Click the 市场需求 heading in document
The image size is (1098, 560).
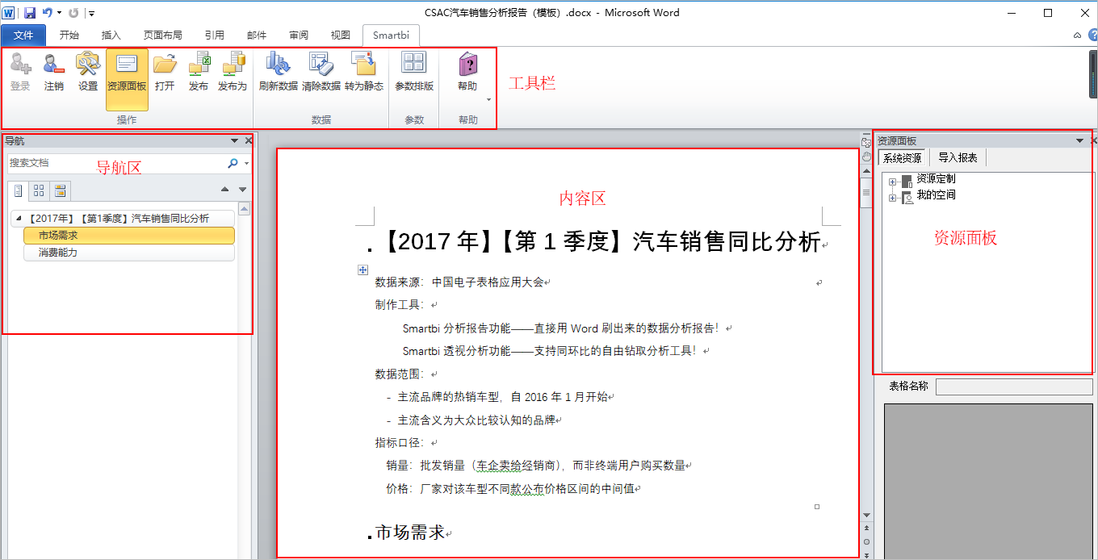pos(410,533)
